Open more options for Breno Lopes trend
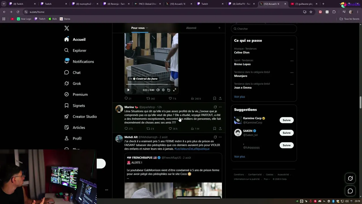362x204 pixels. point(292,61)
